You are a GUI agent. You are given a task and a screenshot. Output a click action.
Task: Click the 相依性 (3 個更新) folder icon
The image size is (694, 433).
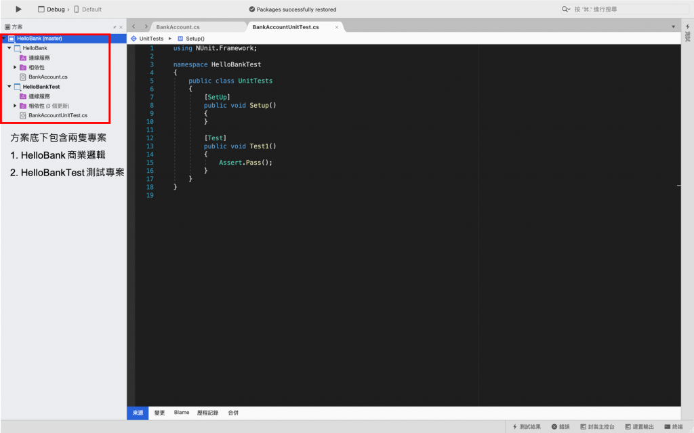[x=23, y=106]
